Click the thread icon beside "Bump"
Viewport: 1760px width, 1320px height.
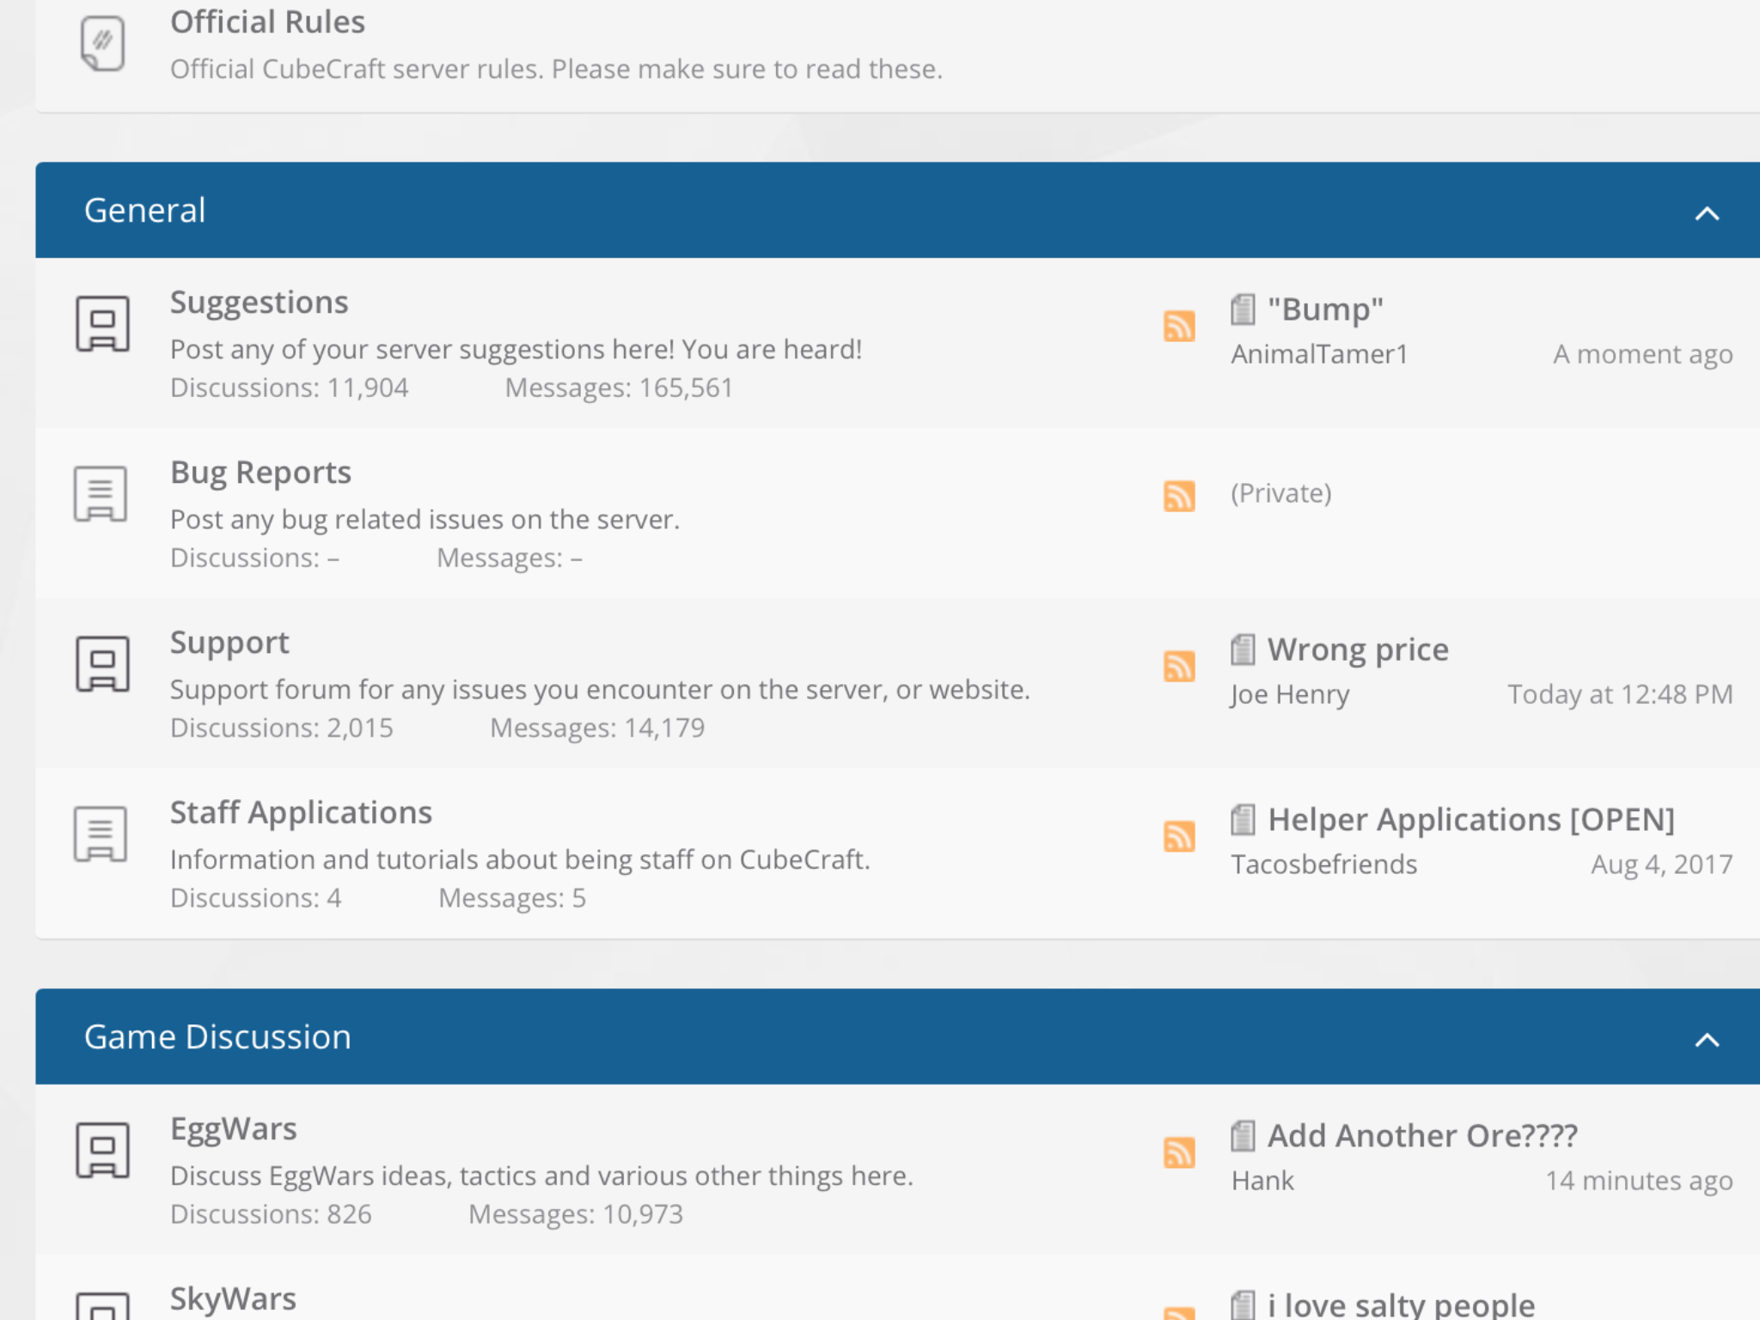[1243, 309]
